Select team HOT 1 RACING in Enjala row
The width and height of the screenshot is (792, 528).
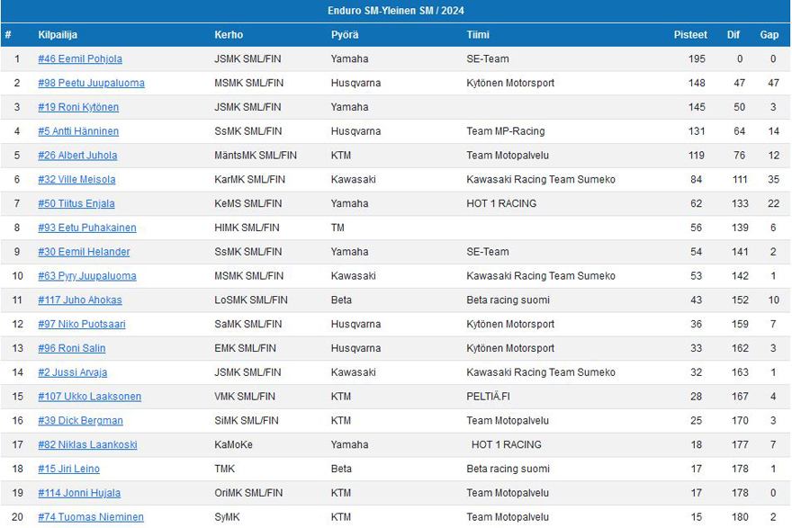(501, 204)
